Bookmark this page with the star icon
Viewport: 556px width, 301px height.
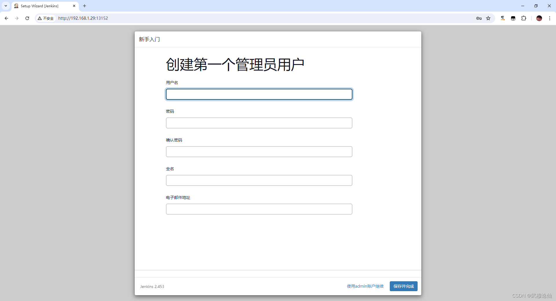(x=488, y=18)
